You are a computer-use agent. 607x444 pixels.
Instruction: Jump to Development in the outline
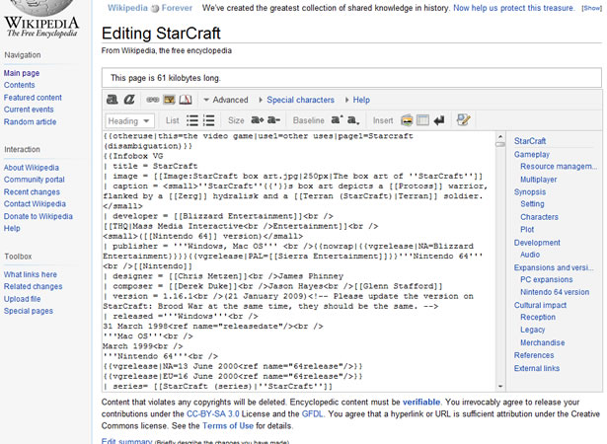click(x=537, y=243)
